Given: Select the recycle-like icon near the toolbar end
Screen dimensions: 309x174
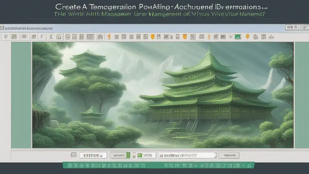Looking at the screenshot, I should 256,37.
